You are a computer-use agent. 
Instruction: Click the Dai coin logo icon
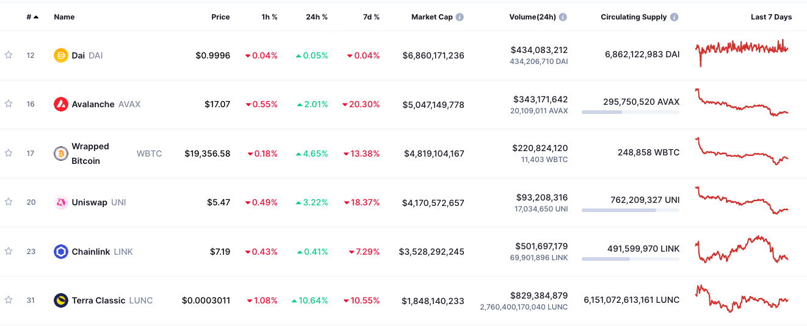(x=61, y=55)
